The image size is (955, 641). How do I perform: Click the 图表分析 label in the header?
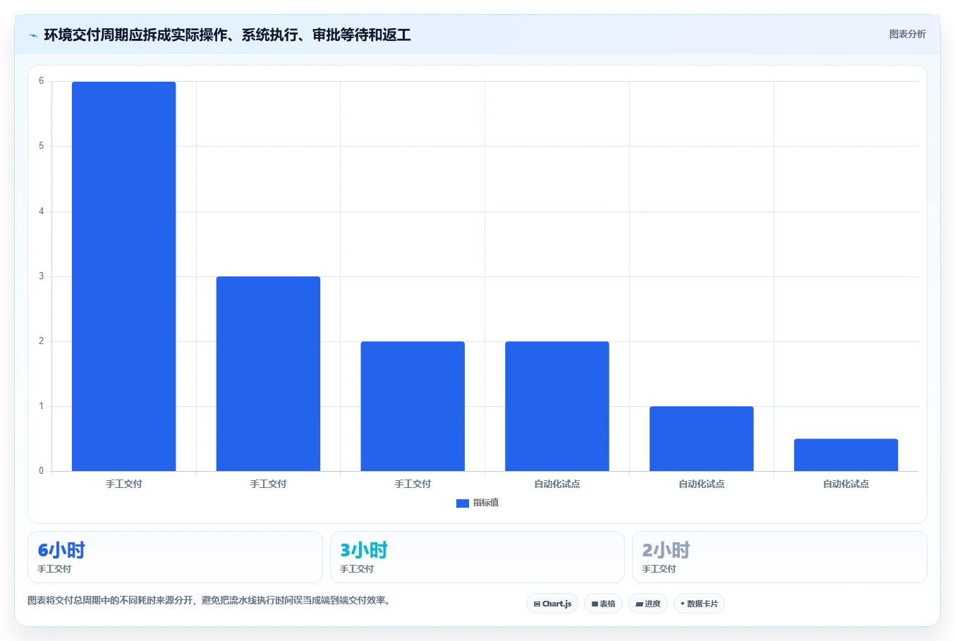(907, 34)
